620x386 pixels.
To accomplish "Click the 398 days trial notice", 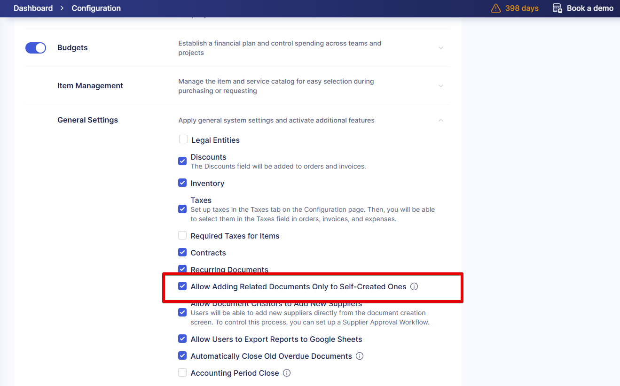I will (x=522, y=8).
